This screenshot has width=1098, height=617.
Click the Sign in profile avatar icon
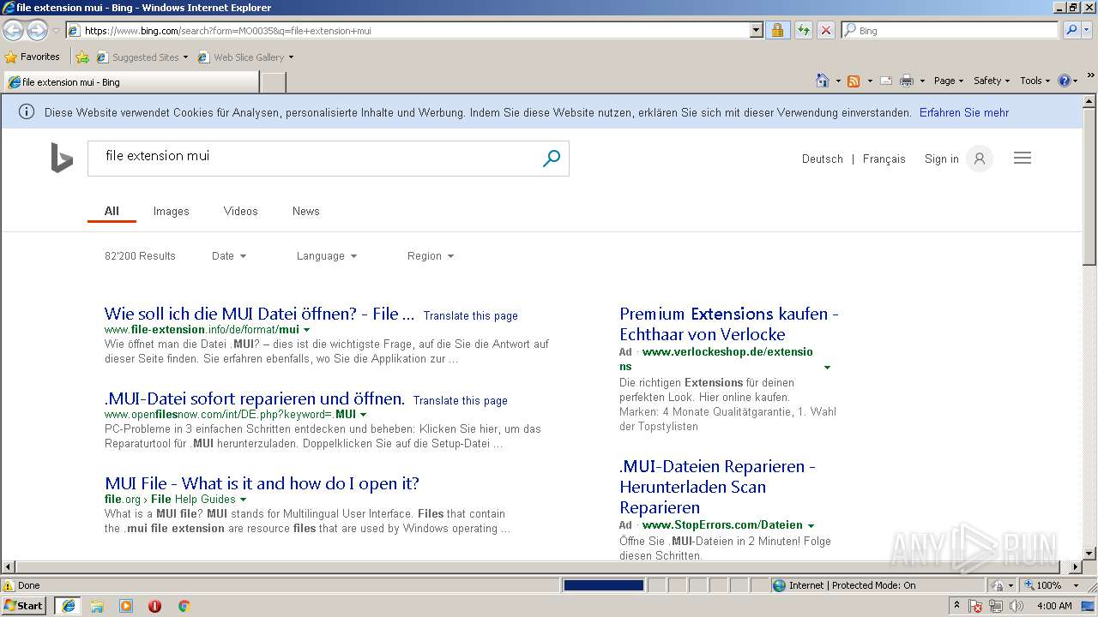click(979, 159)
